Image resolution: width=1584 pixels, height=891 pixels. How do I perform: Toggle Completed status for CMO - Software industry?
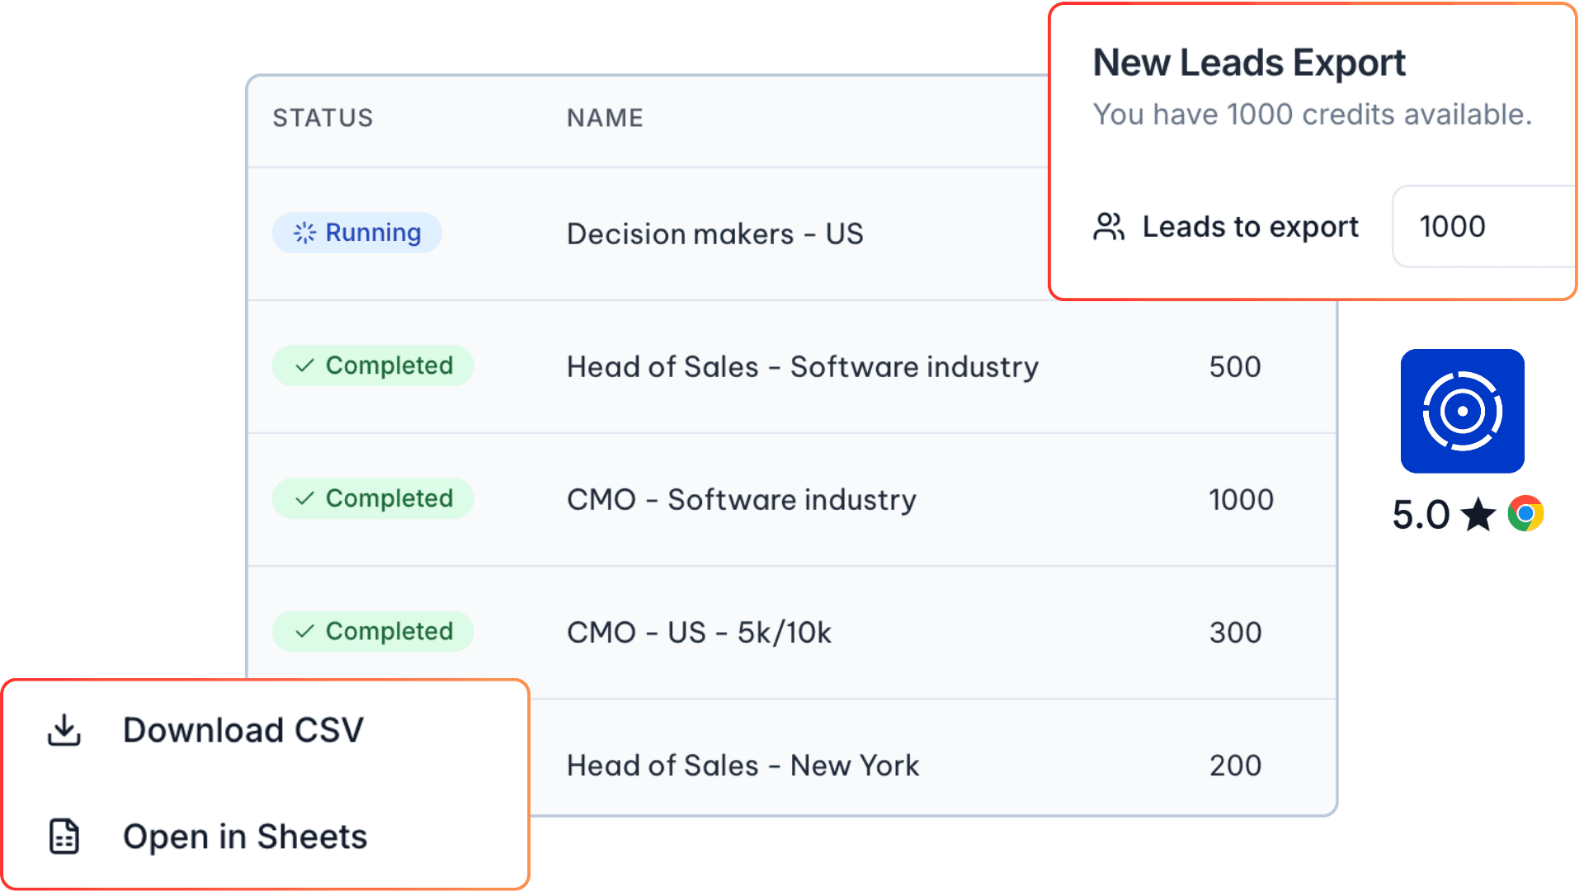click(373, 498)
